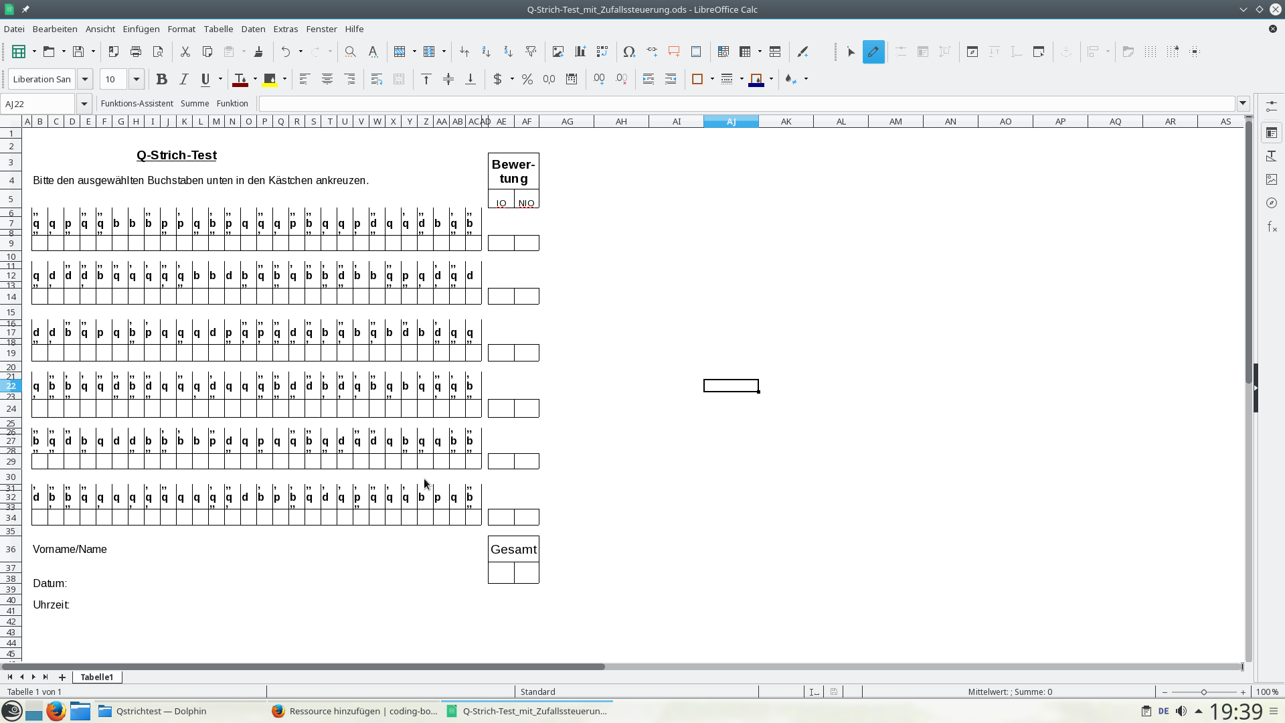1285x723 pixels.
Task: Open the Bearbeiten menu
Action: [x=55, y=29]
